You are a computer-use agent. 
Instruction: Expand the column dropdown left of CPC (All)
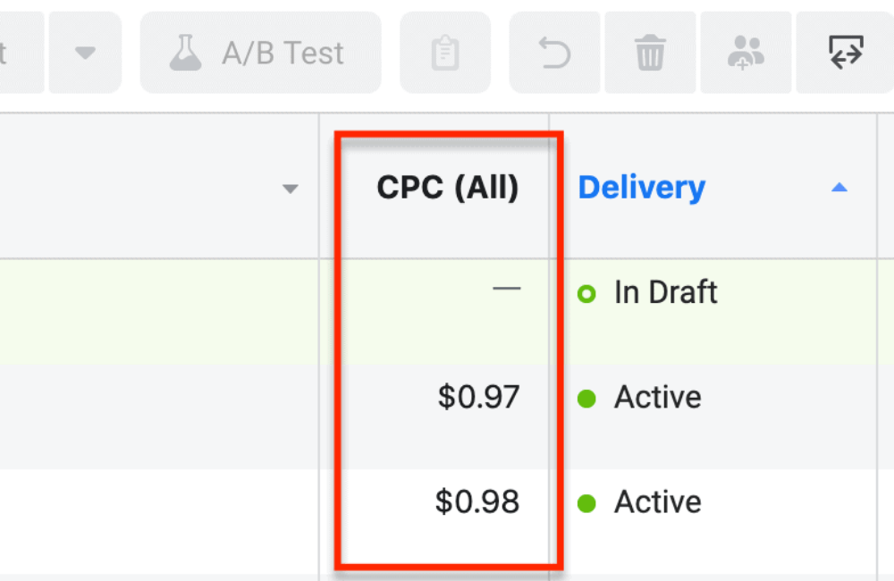[290, 189]
